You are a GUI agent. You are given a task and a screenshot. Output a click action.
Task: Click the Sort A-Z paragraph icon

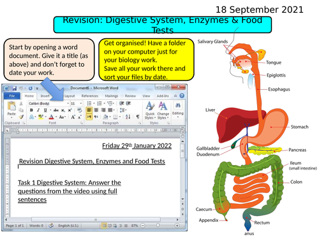(128, 117)
